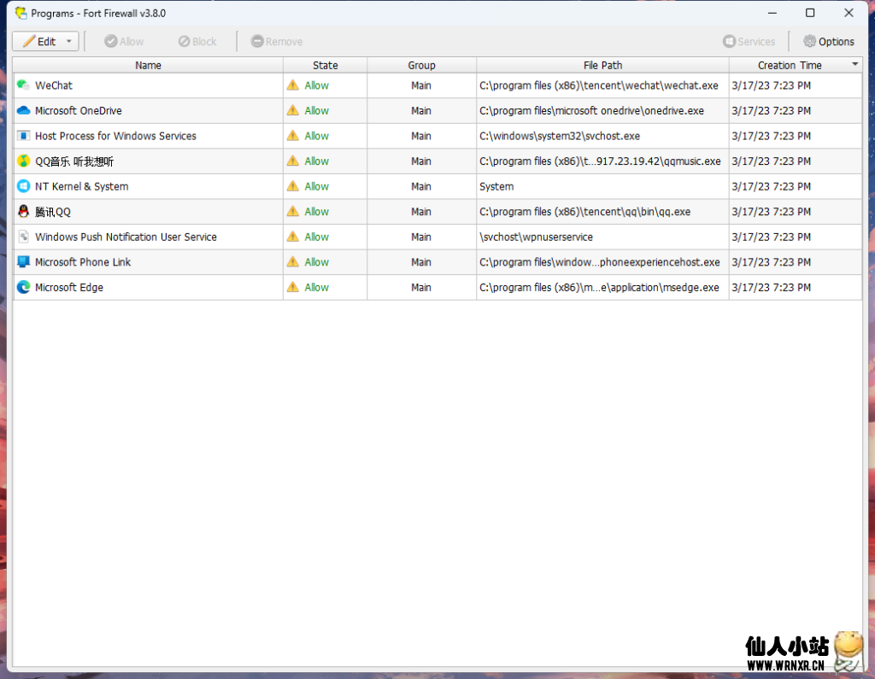
Task: Click the Options gear icon
Action: [808, 41]
